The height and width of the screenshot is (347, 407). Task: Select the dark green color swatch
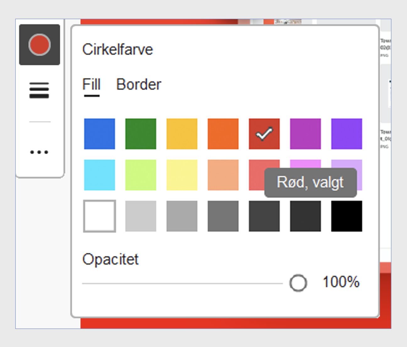141,134
